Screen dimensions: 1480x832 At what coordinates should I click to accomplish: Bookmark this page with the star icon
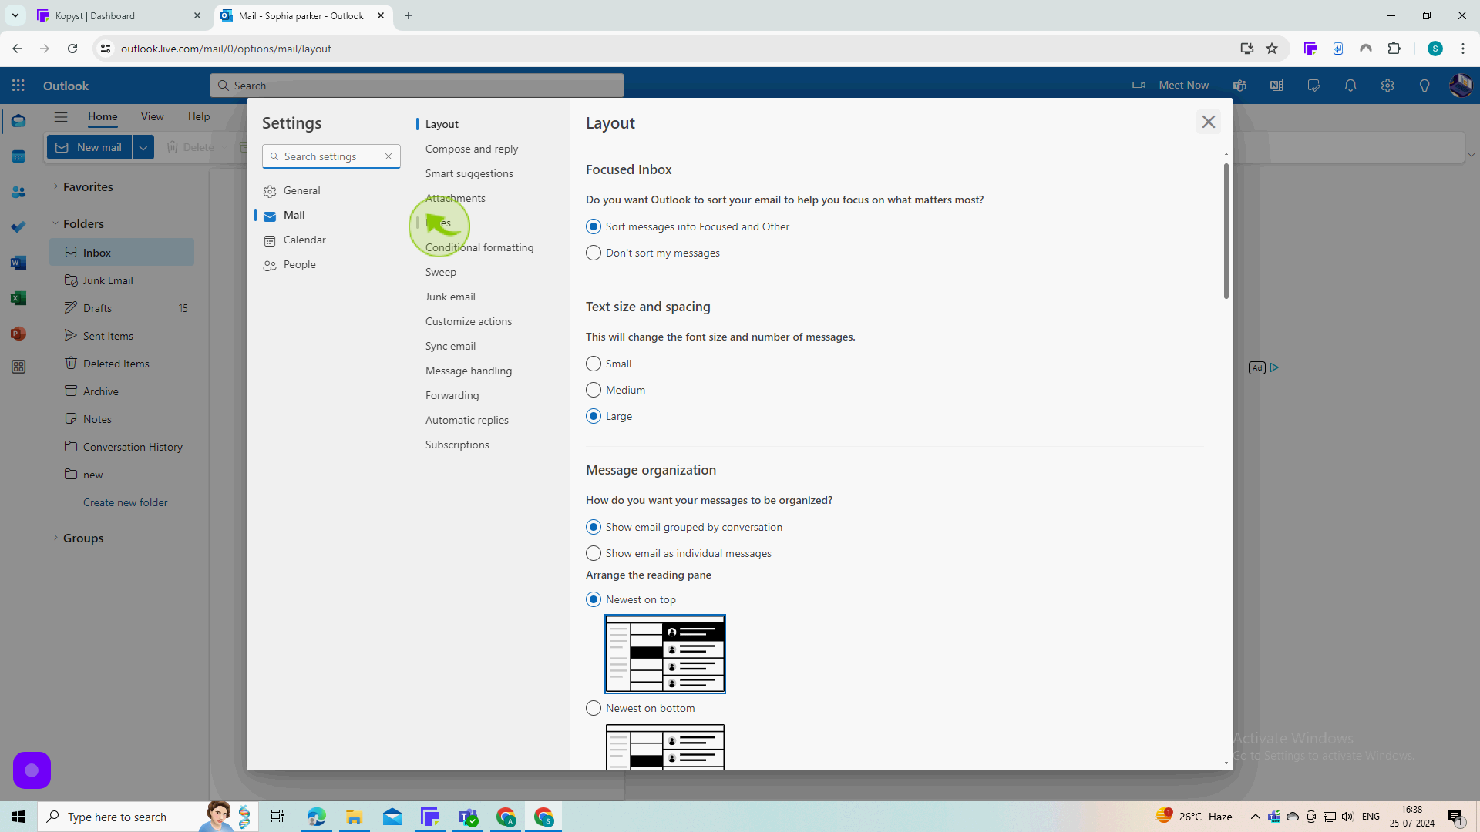[x=1272, y=49]
